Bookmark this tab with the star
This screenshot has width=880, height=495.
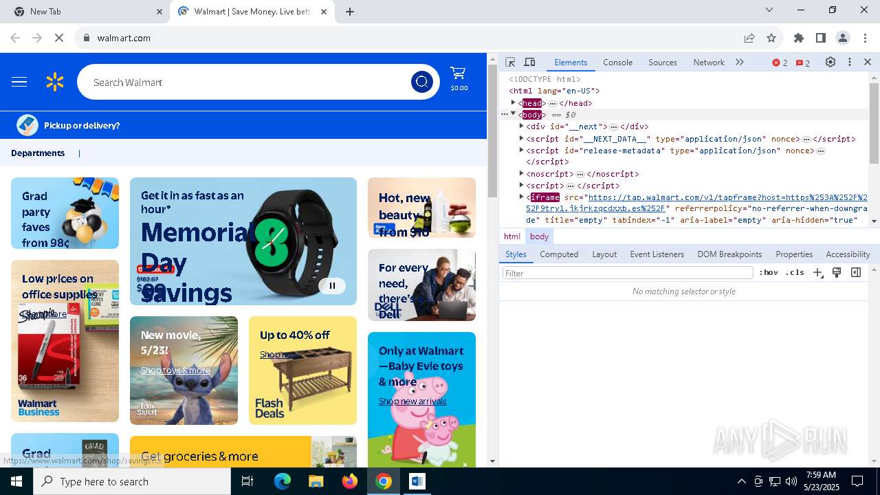[771, 38]
